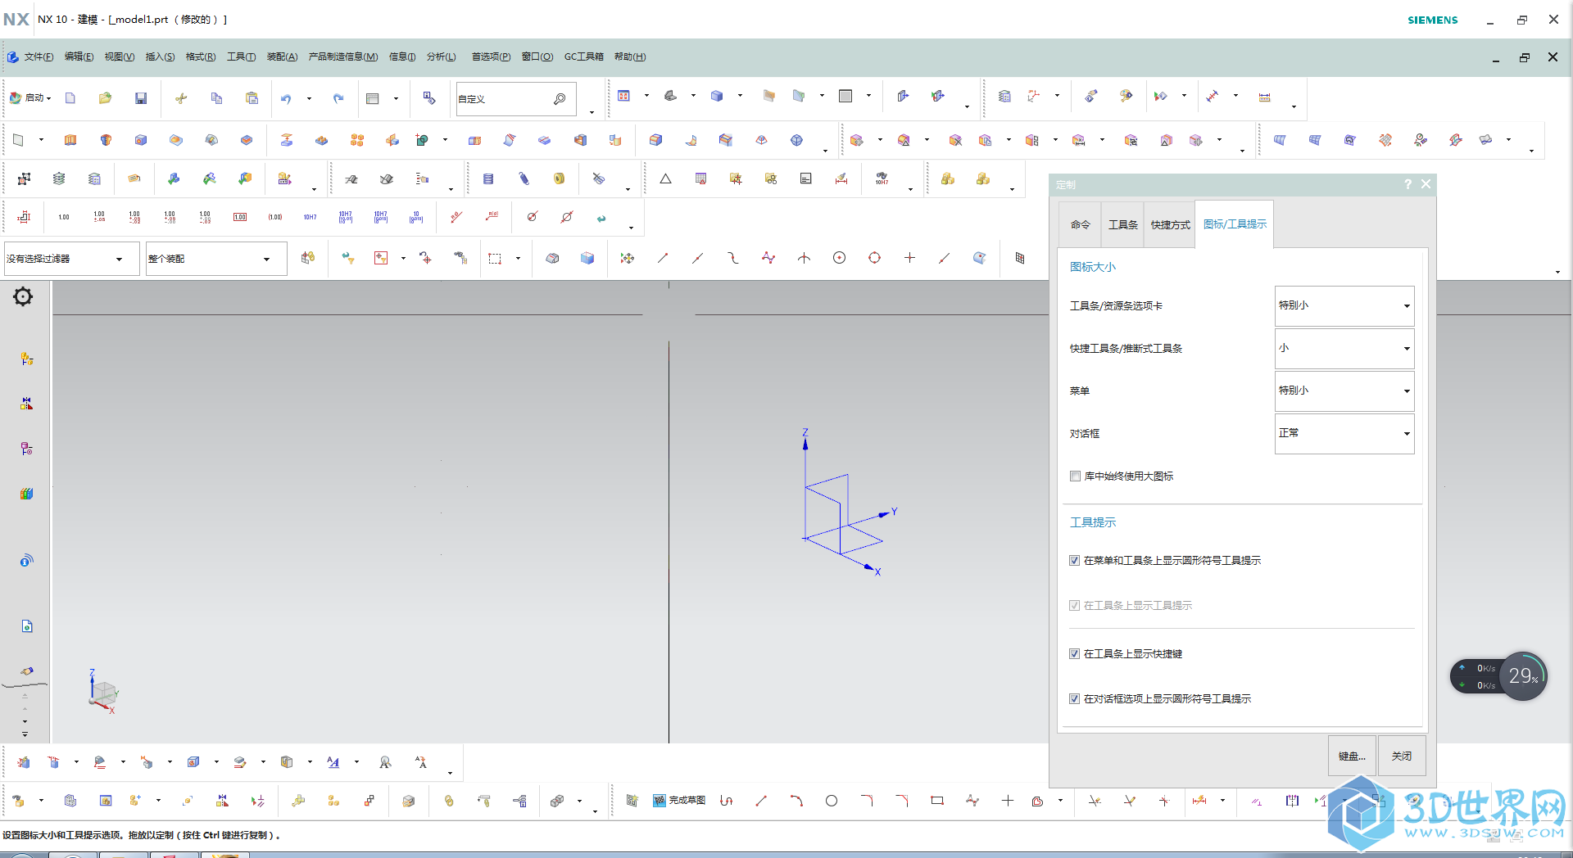Image resolution: width=1573 pixels, height=858 pixels.
Task: Select the 图标/工具提示 tab
Action: click(x=1235, y=224)
